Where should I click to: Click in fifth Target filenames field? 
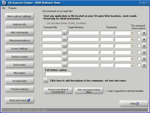(x=83, y=59)
